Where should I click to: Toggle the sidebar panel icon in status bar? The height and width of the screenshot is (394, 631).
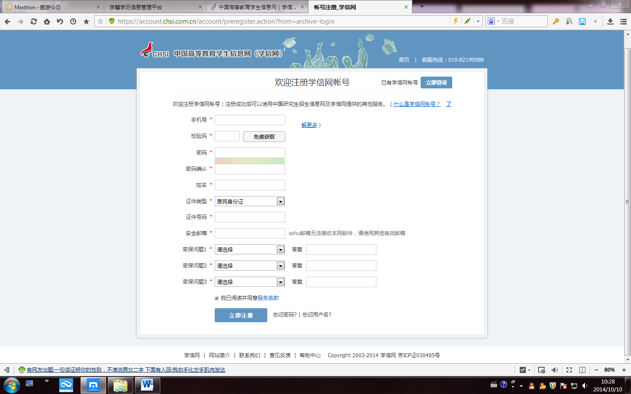7,370
